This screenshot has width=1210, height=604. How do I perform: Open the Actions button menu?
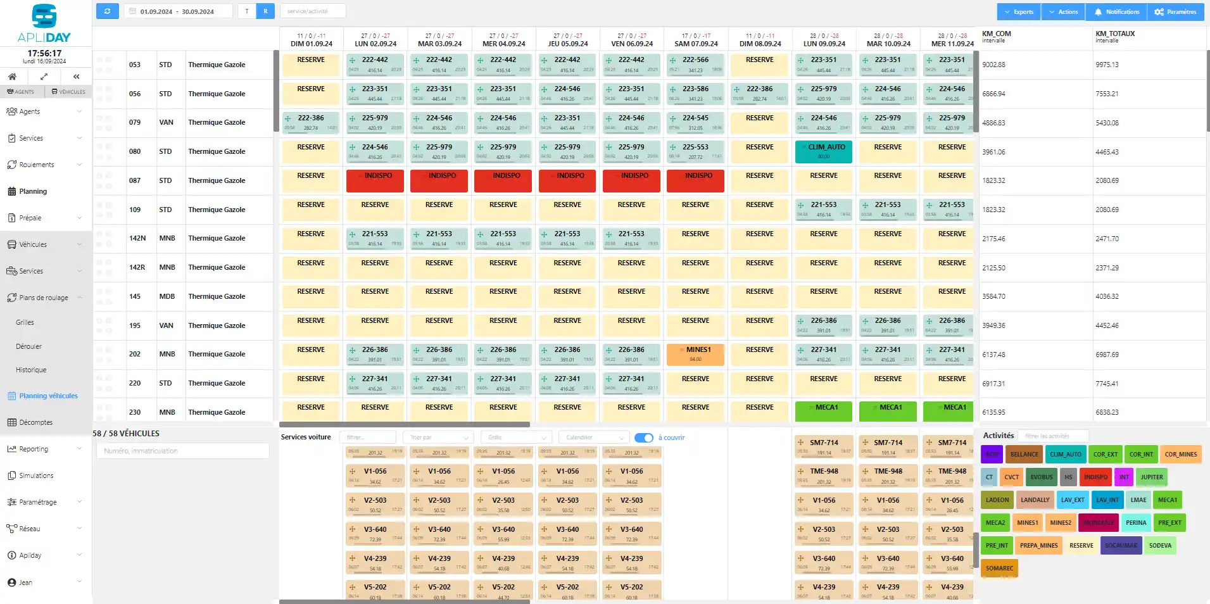pyautogui.click(x=1063, y=12)
